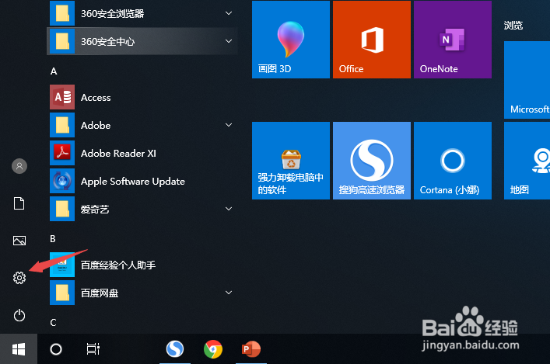This screenshot has width=550, height=364.
Task: Expand the 360安全浏览器 folder chevron
Action: point(229,13)
